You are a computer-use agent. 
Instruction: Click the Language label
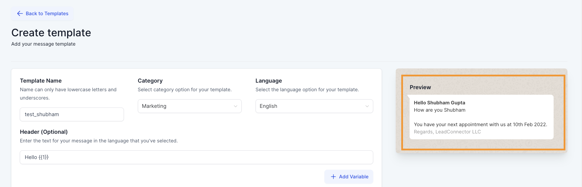click(x=269, y=81)
